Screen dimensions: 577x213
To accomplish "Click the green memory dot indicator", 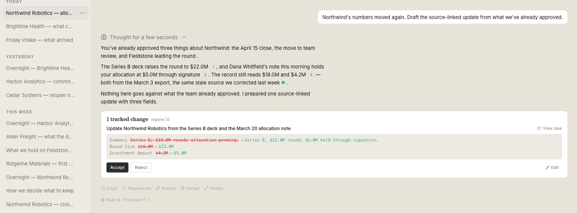I will [283, 83].
